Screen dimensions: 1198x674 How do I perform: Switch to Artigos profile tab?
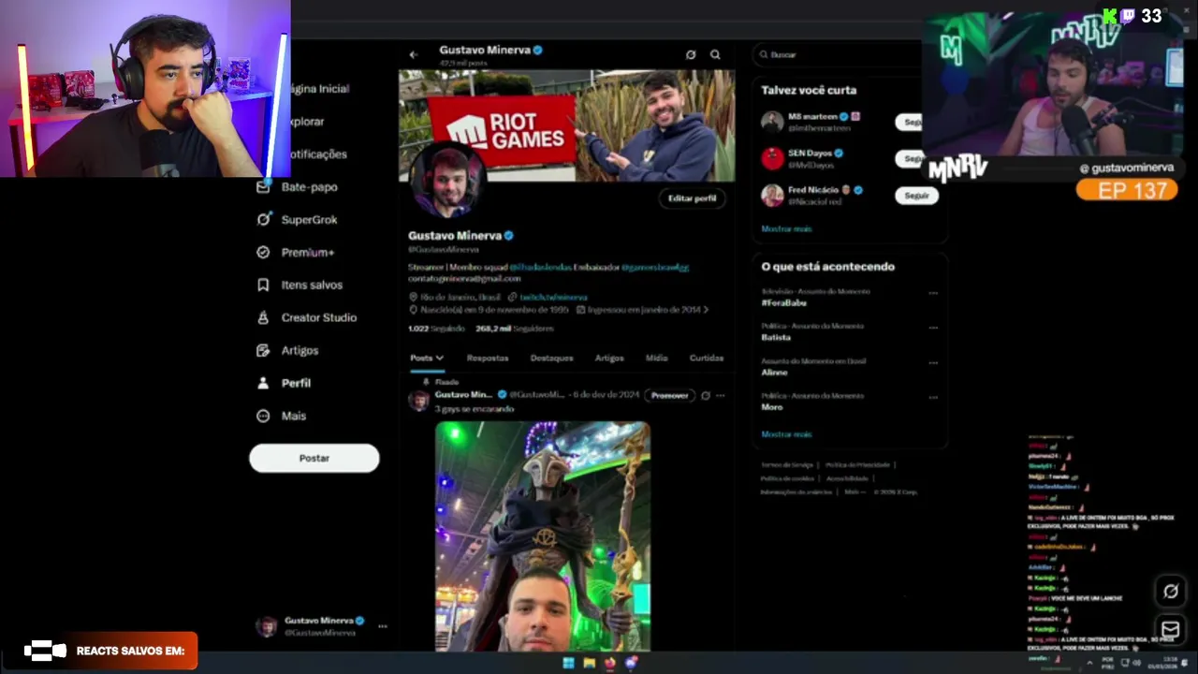609,359
